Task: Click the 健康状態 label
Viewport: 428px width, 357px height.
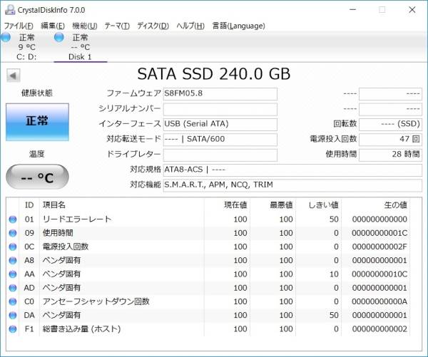Action: point(37,93)
